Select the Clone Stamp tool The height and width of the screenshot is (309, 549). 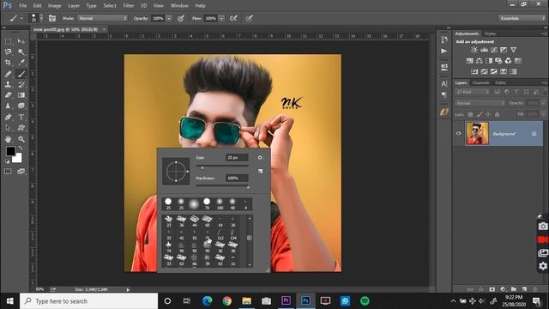pyautogui.click(x=8, y=84)
